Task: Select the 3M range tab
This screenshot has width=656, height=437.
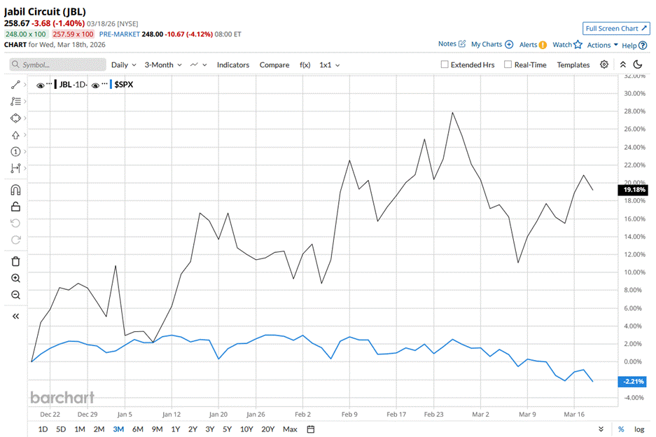Action: (x=118, y=429)
